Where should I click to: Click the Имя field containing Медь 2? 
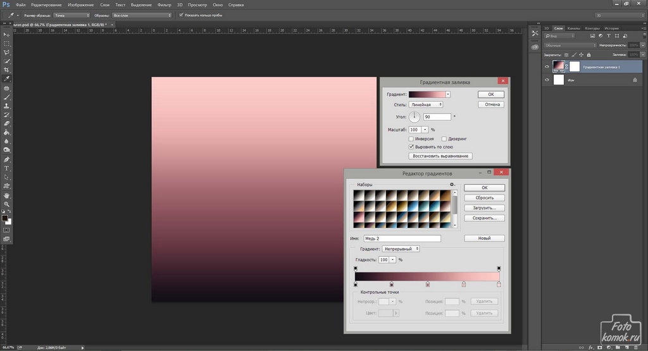coord(401,238)
